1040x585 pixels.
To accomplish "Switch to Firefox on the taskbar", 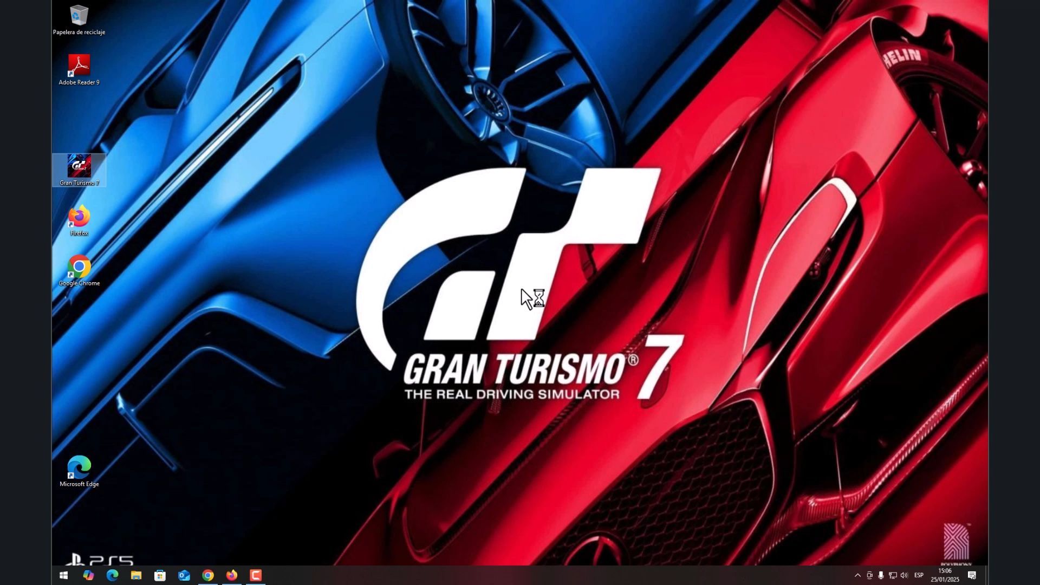I will pyautogui.click(x=232, y=575).
